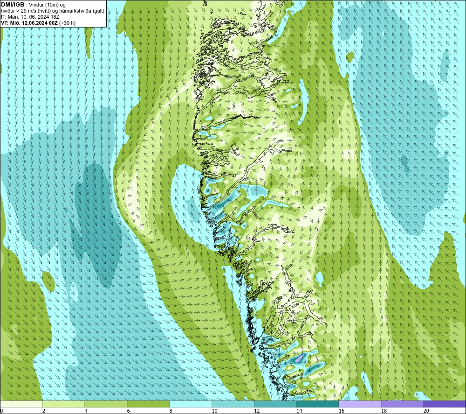Click the 18–20 m/s purple legend swatch
This screenshot has height=414, width=466.
(403, 404)
